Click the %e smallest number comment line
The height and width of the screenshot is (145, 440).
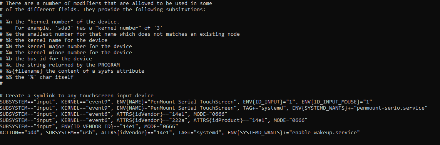(120, 34)
